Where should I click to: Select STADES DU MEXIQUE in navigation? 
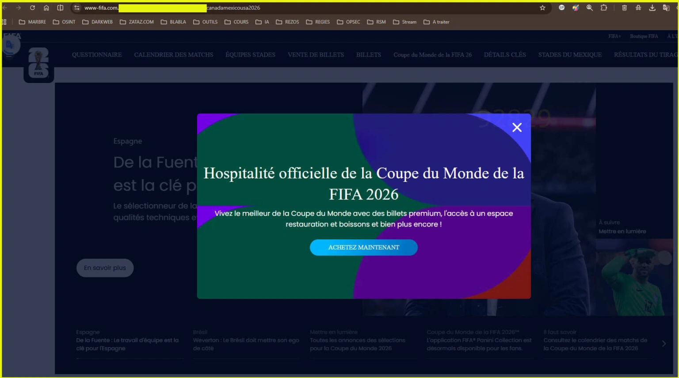tap(570, 55)
